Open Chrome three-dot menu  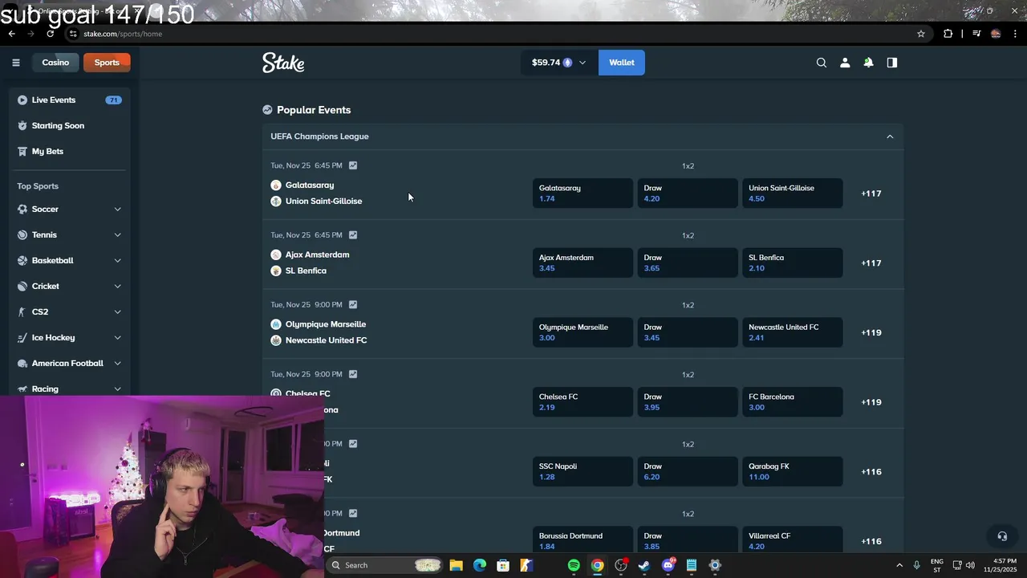tap(1015, 34)
